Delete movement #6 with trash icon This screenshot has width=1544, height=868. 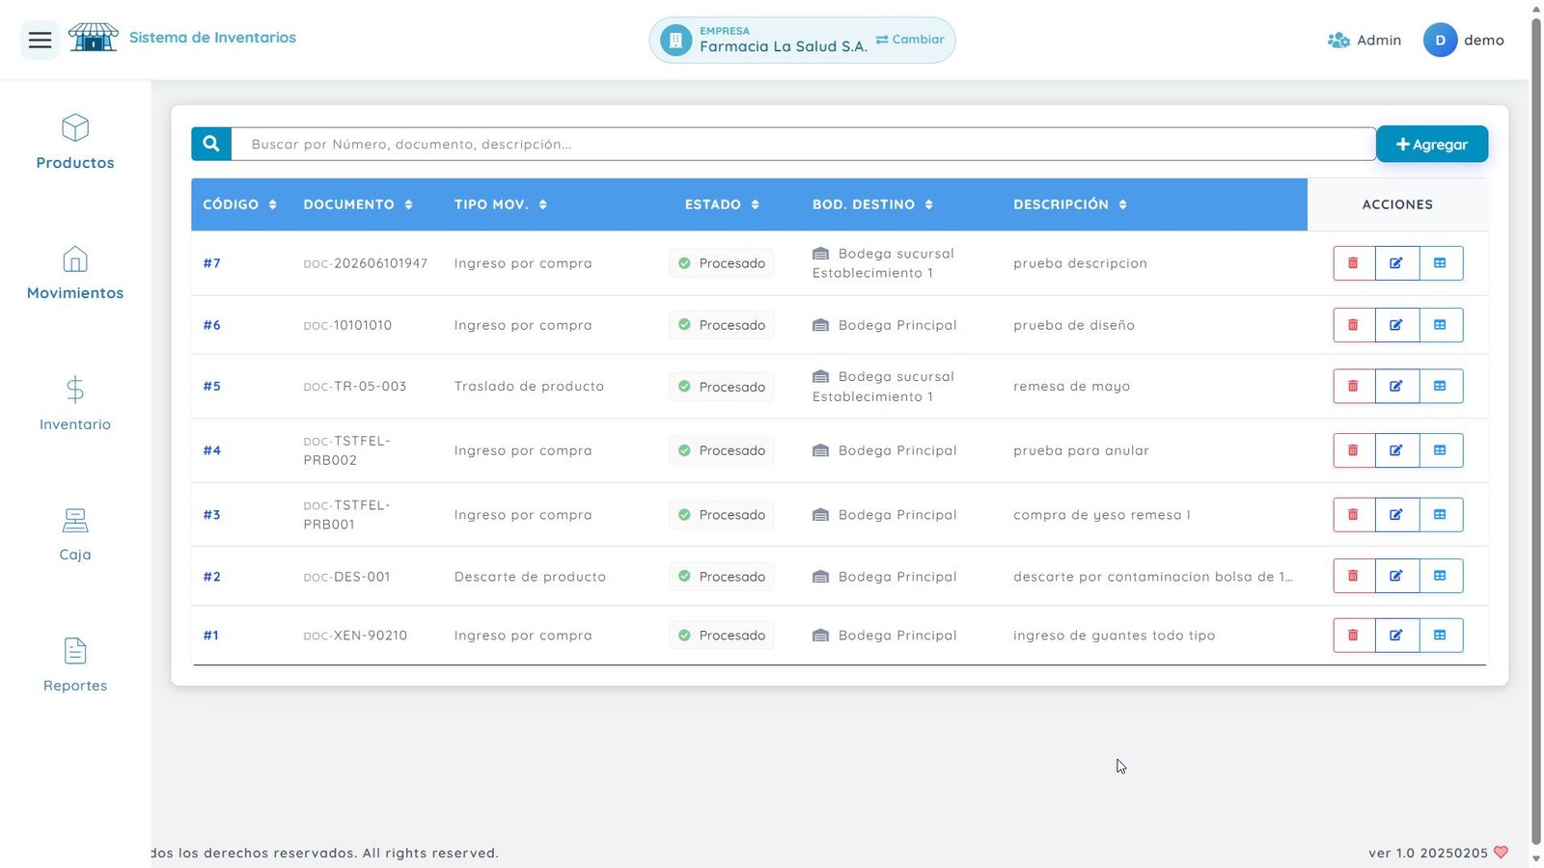point(1353,325)
